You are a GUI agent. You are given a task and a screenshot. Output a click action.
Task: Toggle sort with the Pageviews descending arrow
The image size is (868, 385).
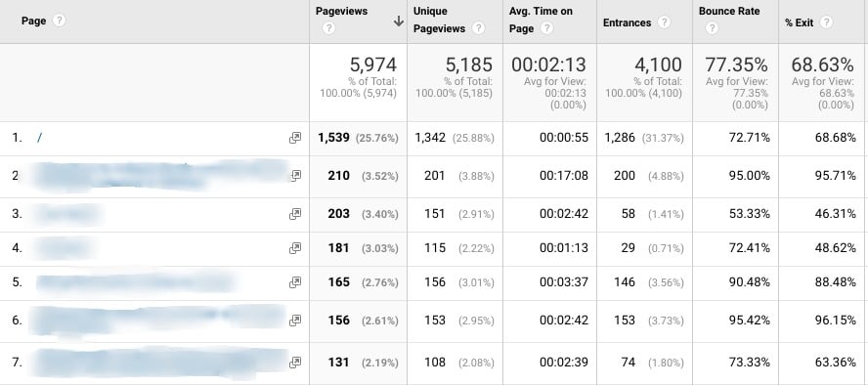(x=398, y=21)
